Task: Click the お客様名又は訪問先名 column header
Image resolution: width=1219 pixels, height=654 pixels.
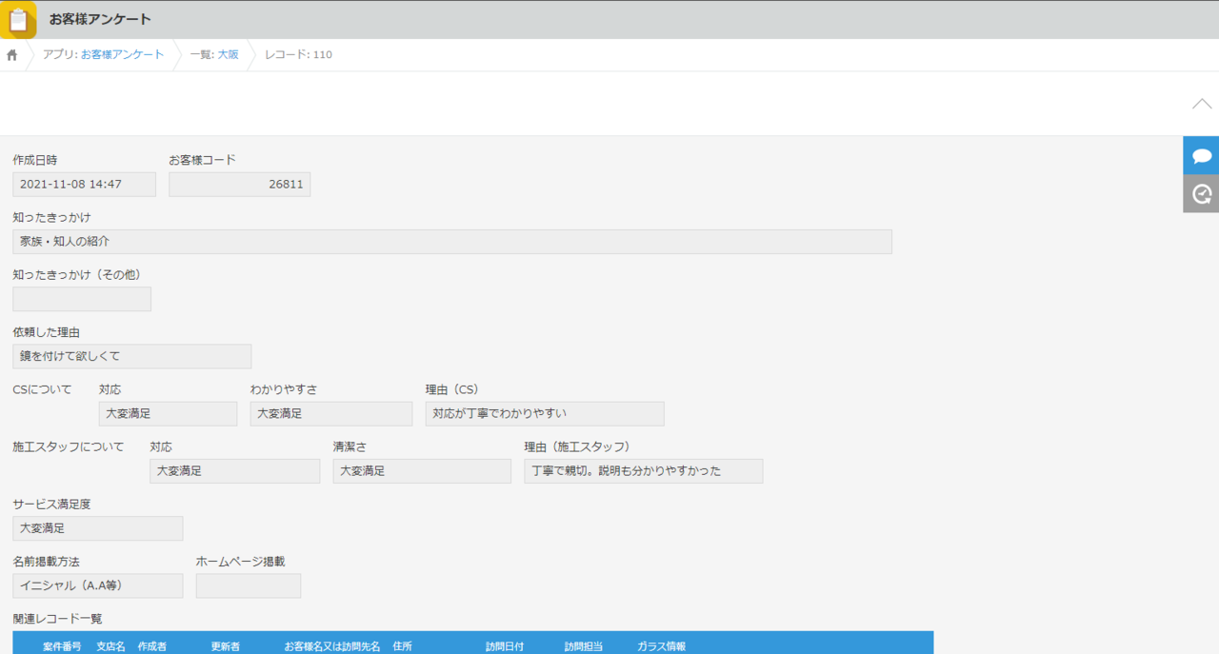Action: [x=332, y=646]
